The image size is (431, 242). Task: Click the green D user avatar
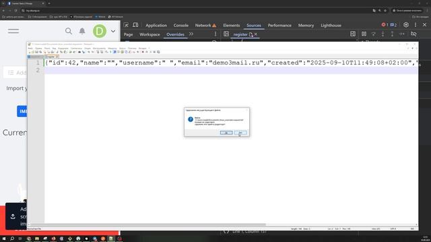(x=100, y=31)
